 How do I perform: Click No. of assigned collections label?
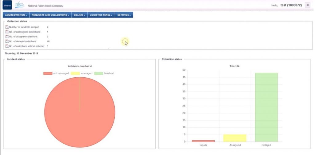(x=23, y=37)
